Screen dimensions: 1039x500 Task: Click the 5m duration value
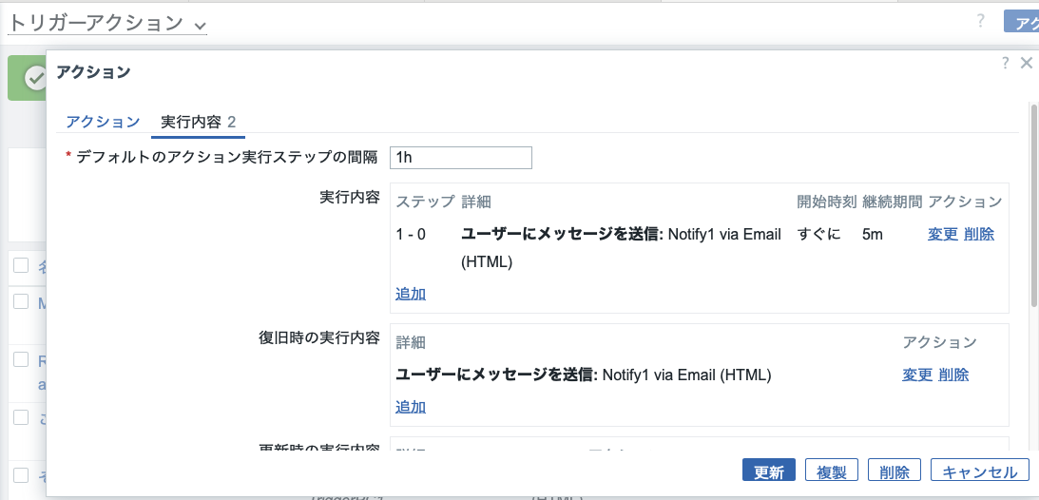(873, 235)
